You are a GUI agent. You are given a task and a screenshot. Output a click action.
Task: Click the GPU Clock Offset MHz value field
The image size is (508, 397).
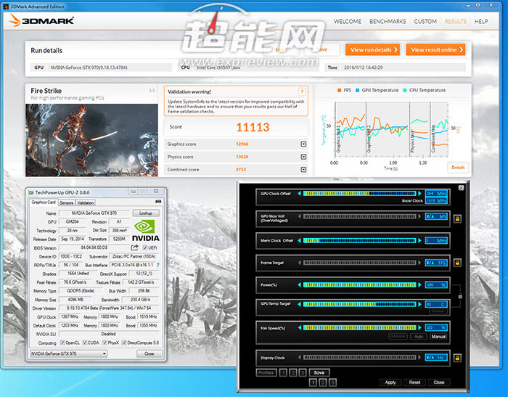436,194
